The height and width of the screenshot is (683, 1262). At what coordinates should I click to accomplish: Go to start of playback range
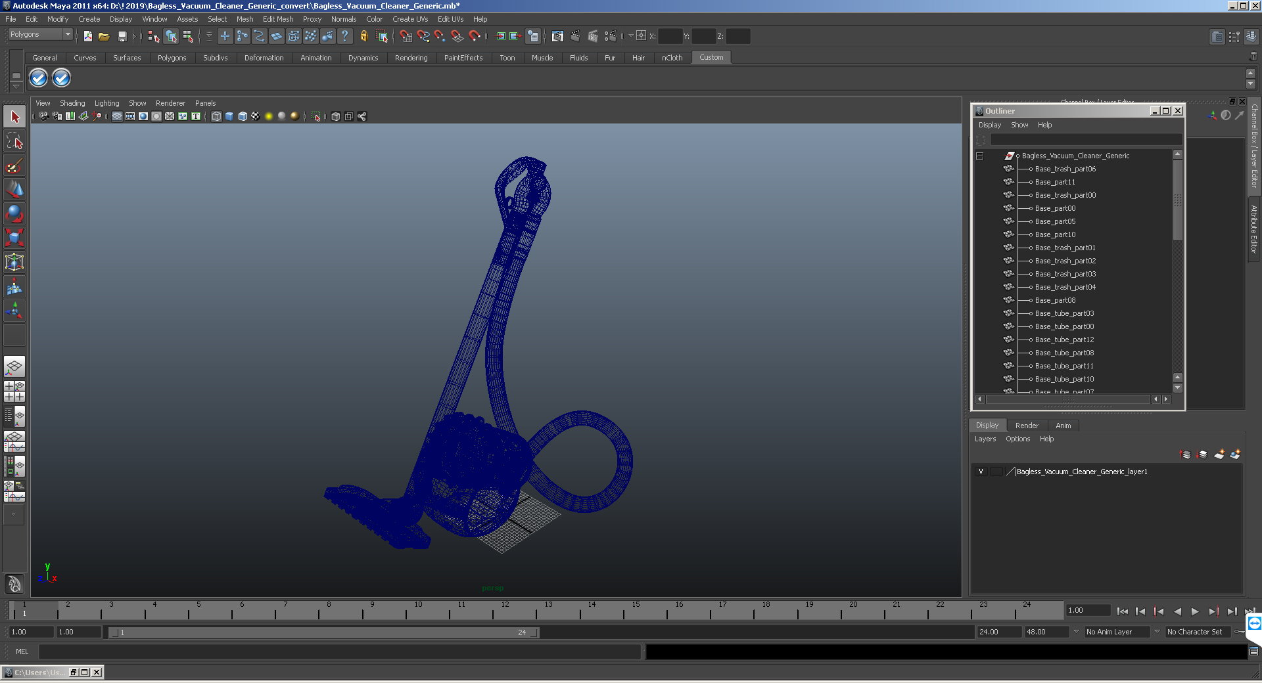click(x=1122, y=611)
